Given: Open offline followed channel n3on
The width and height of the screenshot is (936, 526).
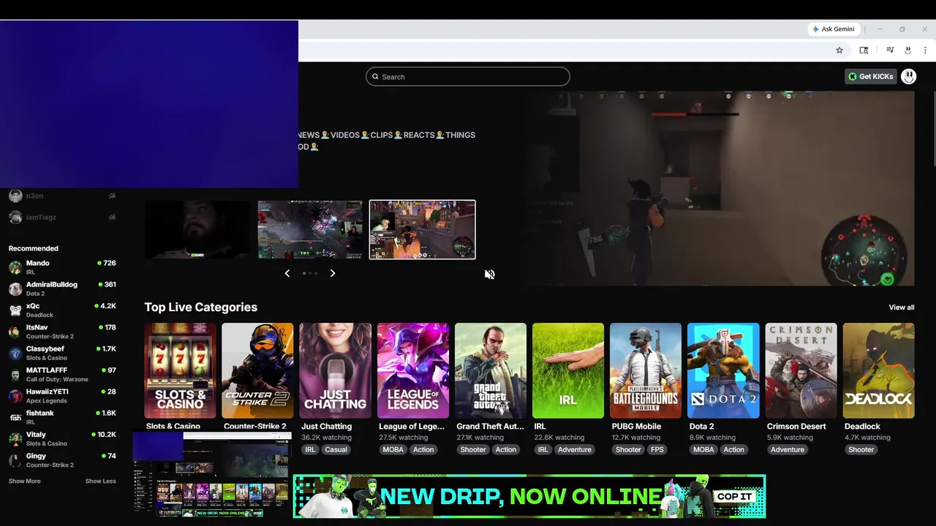Looking at the screenshot, I should (x=62, y=196).
